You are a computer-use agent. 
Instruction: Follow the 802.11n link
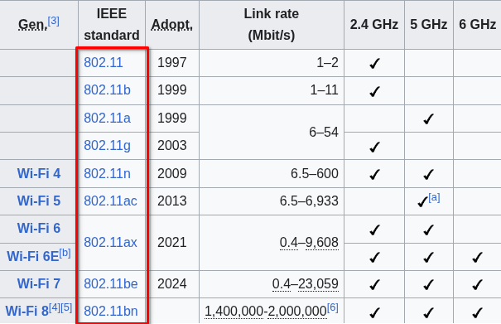coord(107,174)
